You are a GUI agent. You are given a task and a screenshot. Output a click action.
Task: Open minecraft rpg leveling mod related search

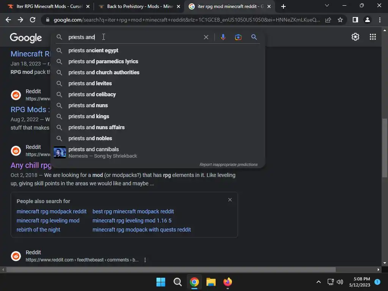(x=48, y=221)
